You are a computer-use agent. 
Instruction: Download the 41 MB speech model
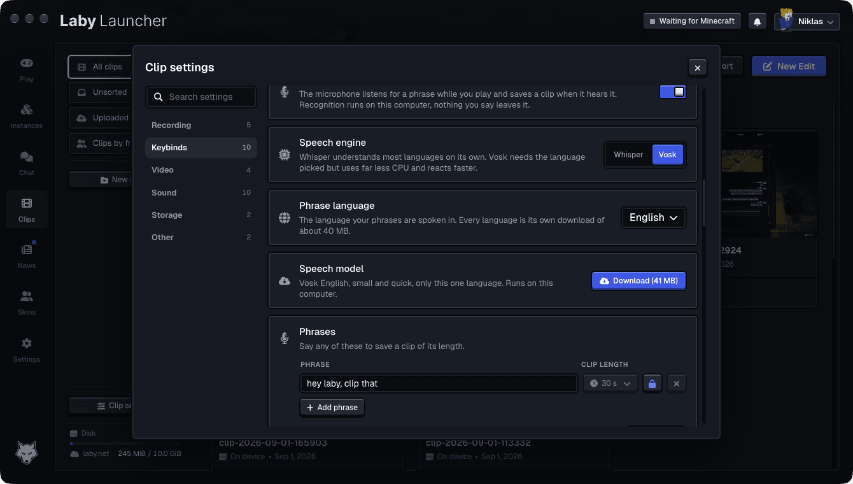(x=638, y=281)
